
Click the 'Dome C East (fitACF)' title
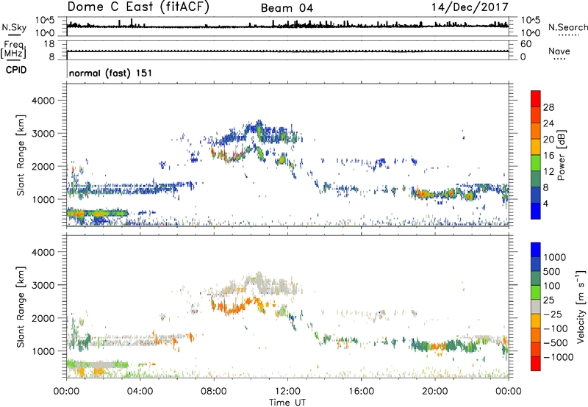click(138, 7)
